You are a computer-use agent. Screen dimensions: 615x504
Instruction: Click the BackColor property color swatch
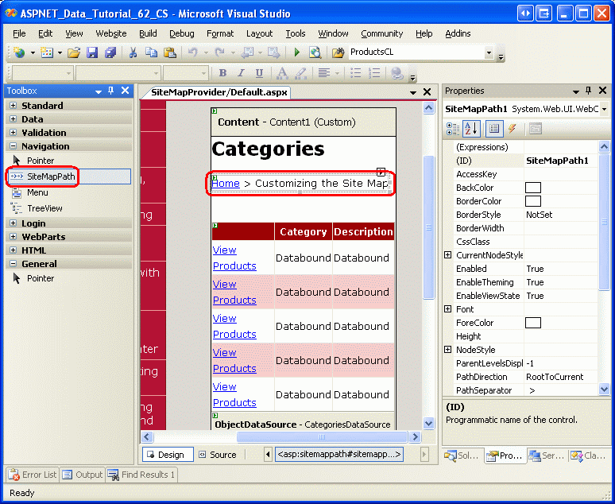(533, 188)
